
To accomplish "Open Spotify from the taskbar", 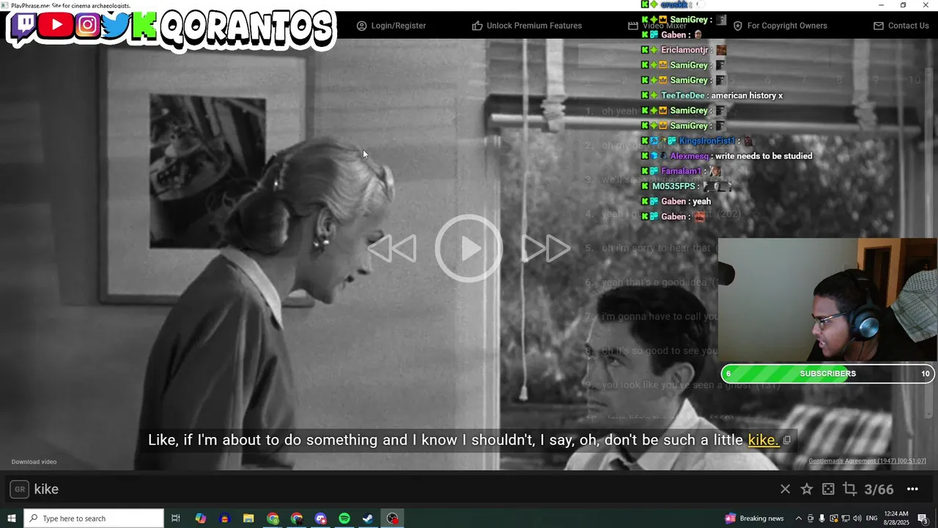I will [x=344, y=518].
